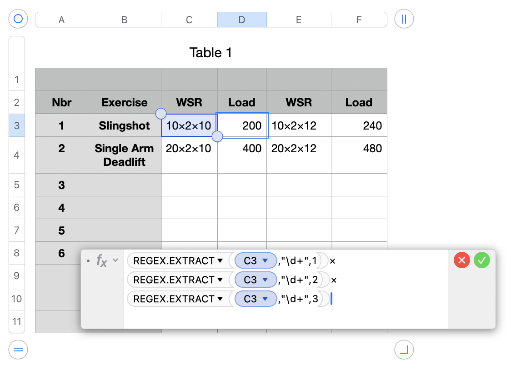Click the Slingshot exercise cell
511x370 pixels.
124,126
